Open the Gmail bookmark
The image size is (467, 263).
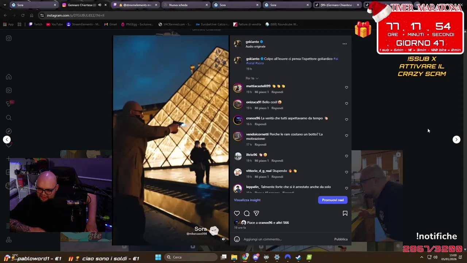click(x=111, y=24)
